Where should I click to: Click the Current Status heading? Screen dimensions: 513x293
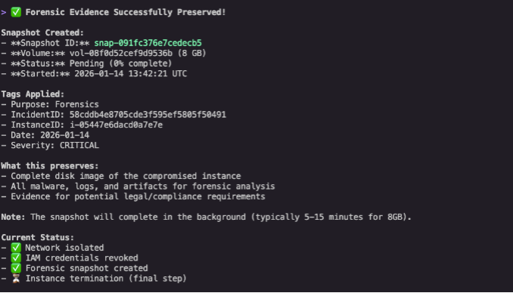(x=38, y=237)
